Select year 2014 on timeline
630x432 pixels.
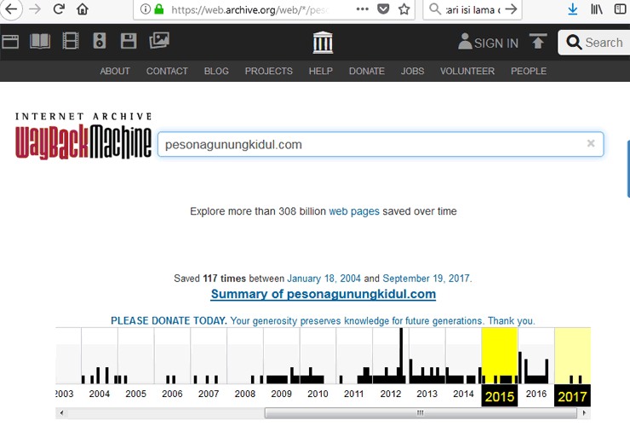(x=463, y=394)
